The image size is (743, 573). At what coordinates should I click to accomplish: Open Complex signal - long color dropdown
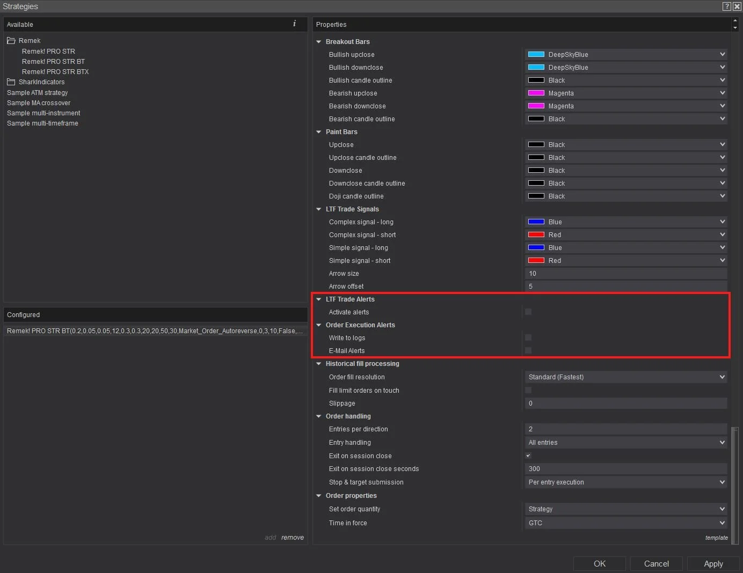pyautogui.click(x=626, y=222)
